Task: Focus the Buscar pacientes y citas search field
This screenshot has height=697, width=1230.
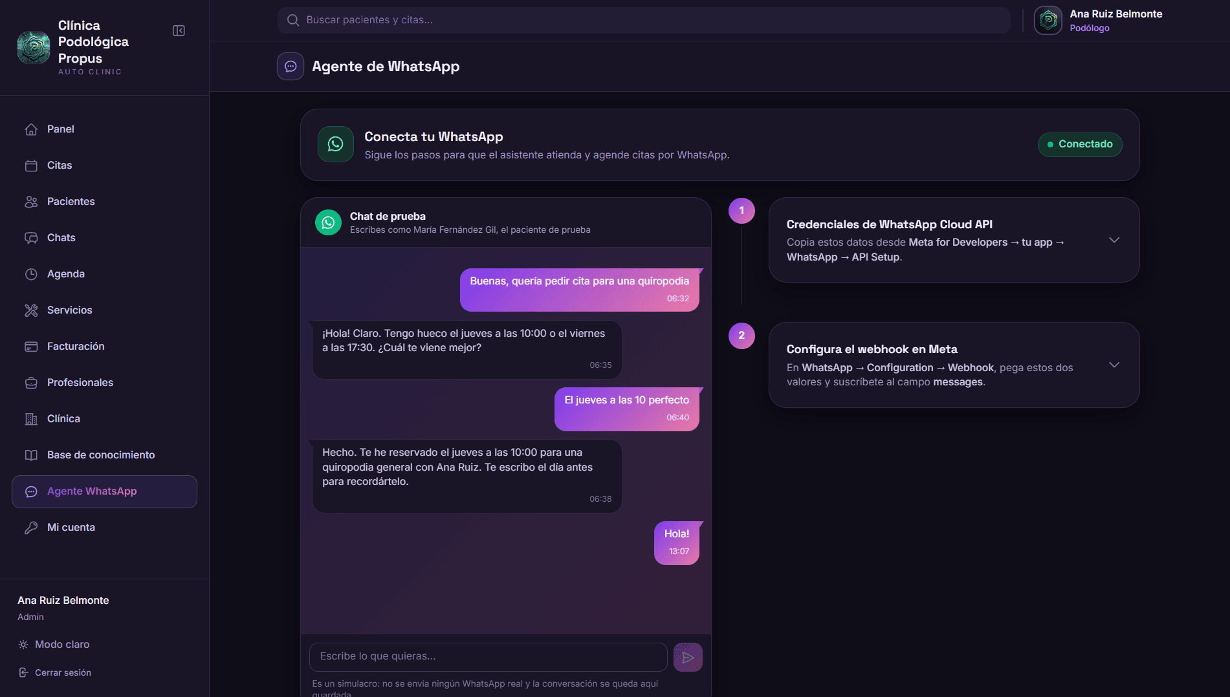Action: [x=644, y=20]
